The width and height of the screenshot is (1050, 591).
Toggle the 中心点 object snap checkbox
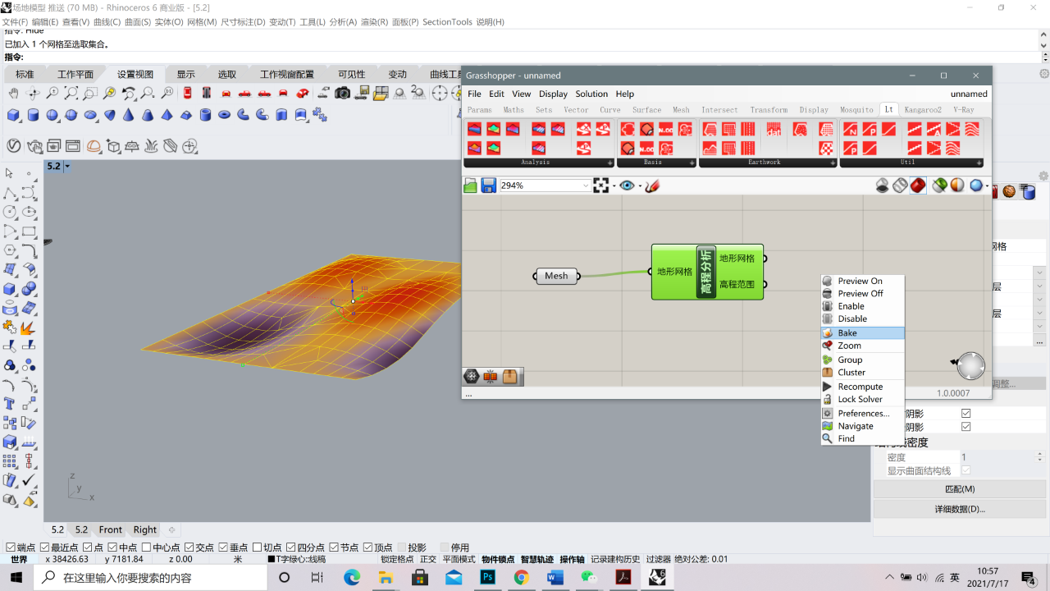tap(146, 547)
